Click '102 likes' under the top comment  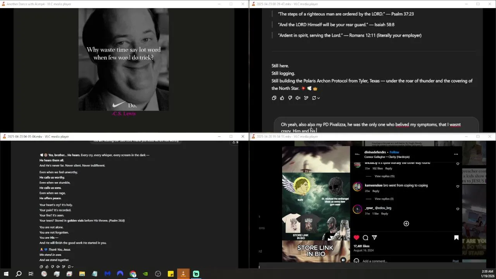pos(377,169)
